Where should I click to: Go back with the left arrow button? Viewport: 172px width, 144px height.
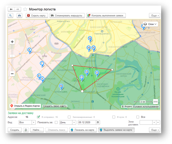pos(11,9)
